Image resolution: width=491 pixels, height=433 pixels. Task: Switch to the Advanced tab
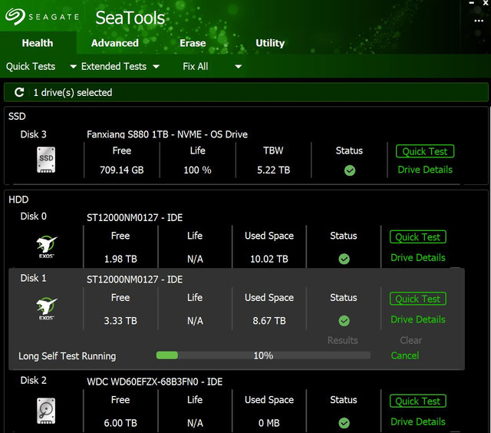tap(114, 43)
